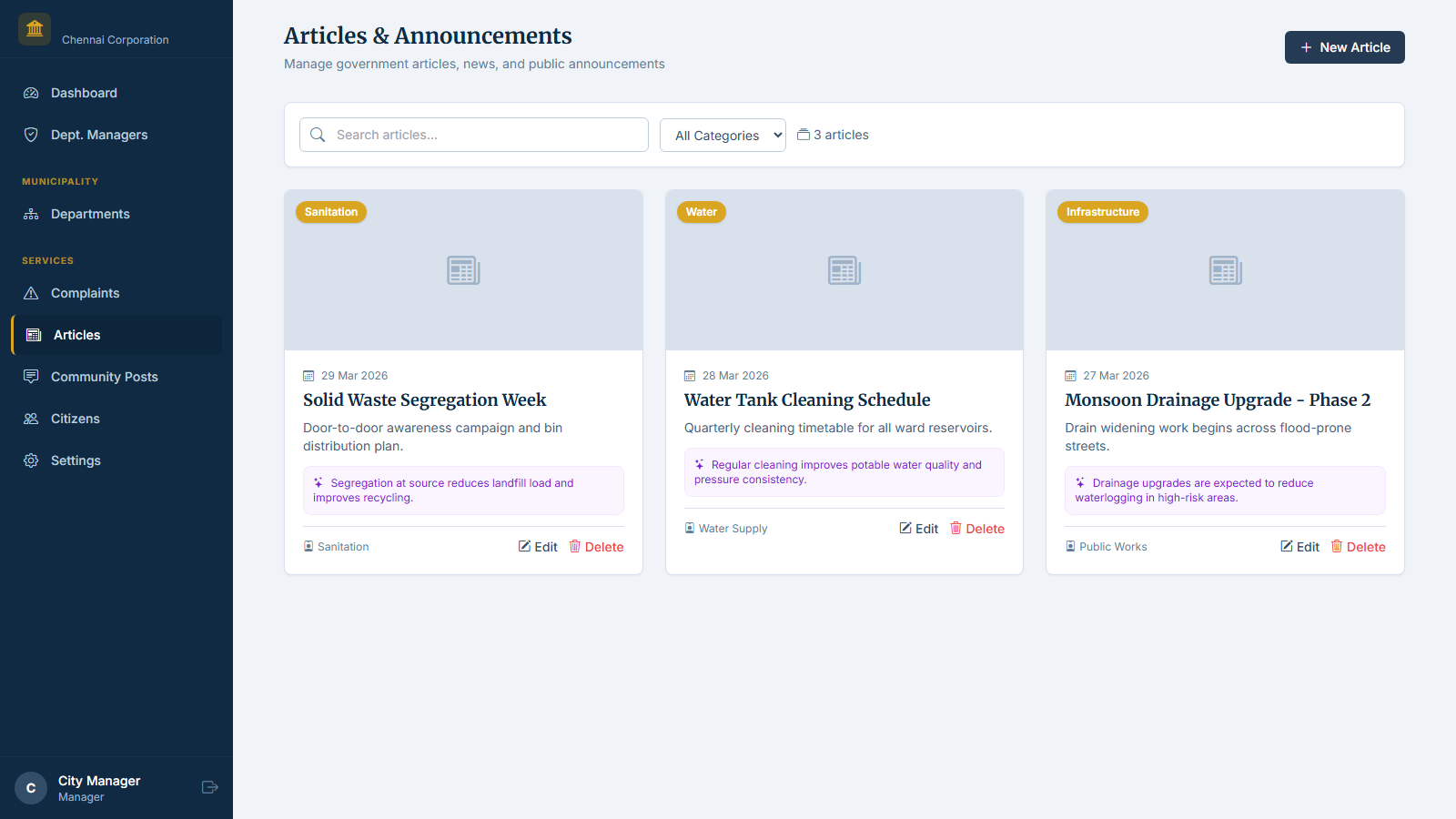The image size is (1456, 819).
Task: Open Settings via the gear icon
Action: (31, 460)
